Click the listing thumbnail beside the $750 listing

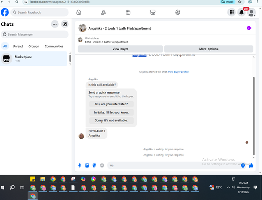tap(80, 40)
